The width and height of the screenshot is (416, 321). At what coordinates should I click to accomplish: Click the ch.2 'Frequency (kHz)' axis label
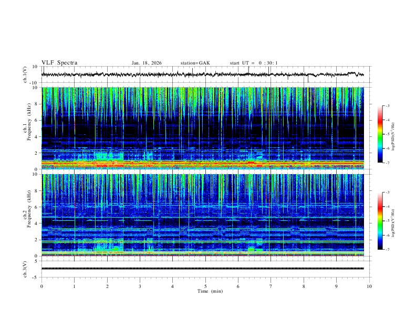(x=29, y=209)
